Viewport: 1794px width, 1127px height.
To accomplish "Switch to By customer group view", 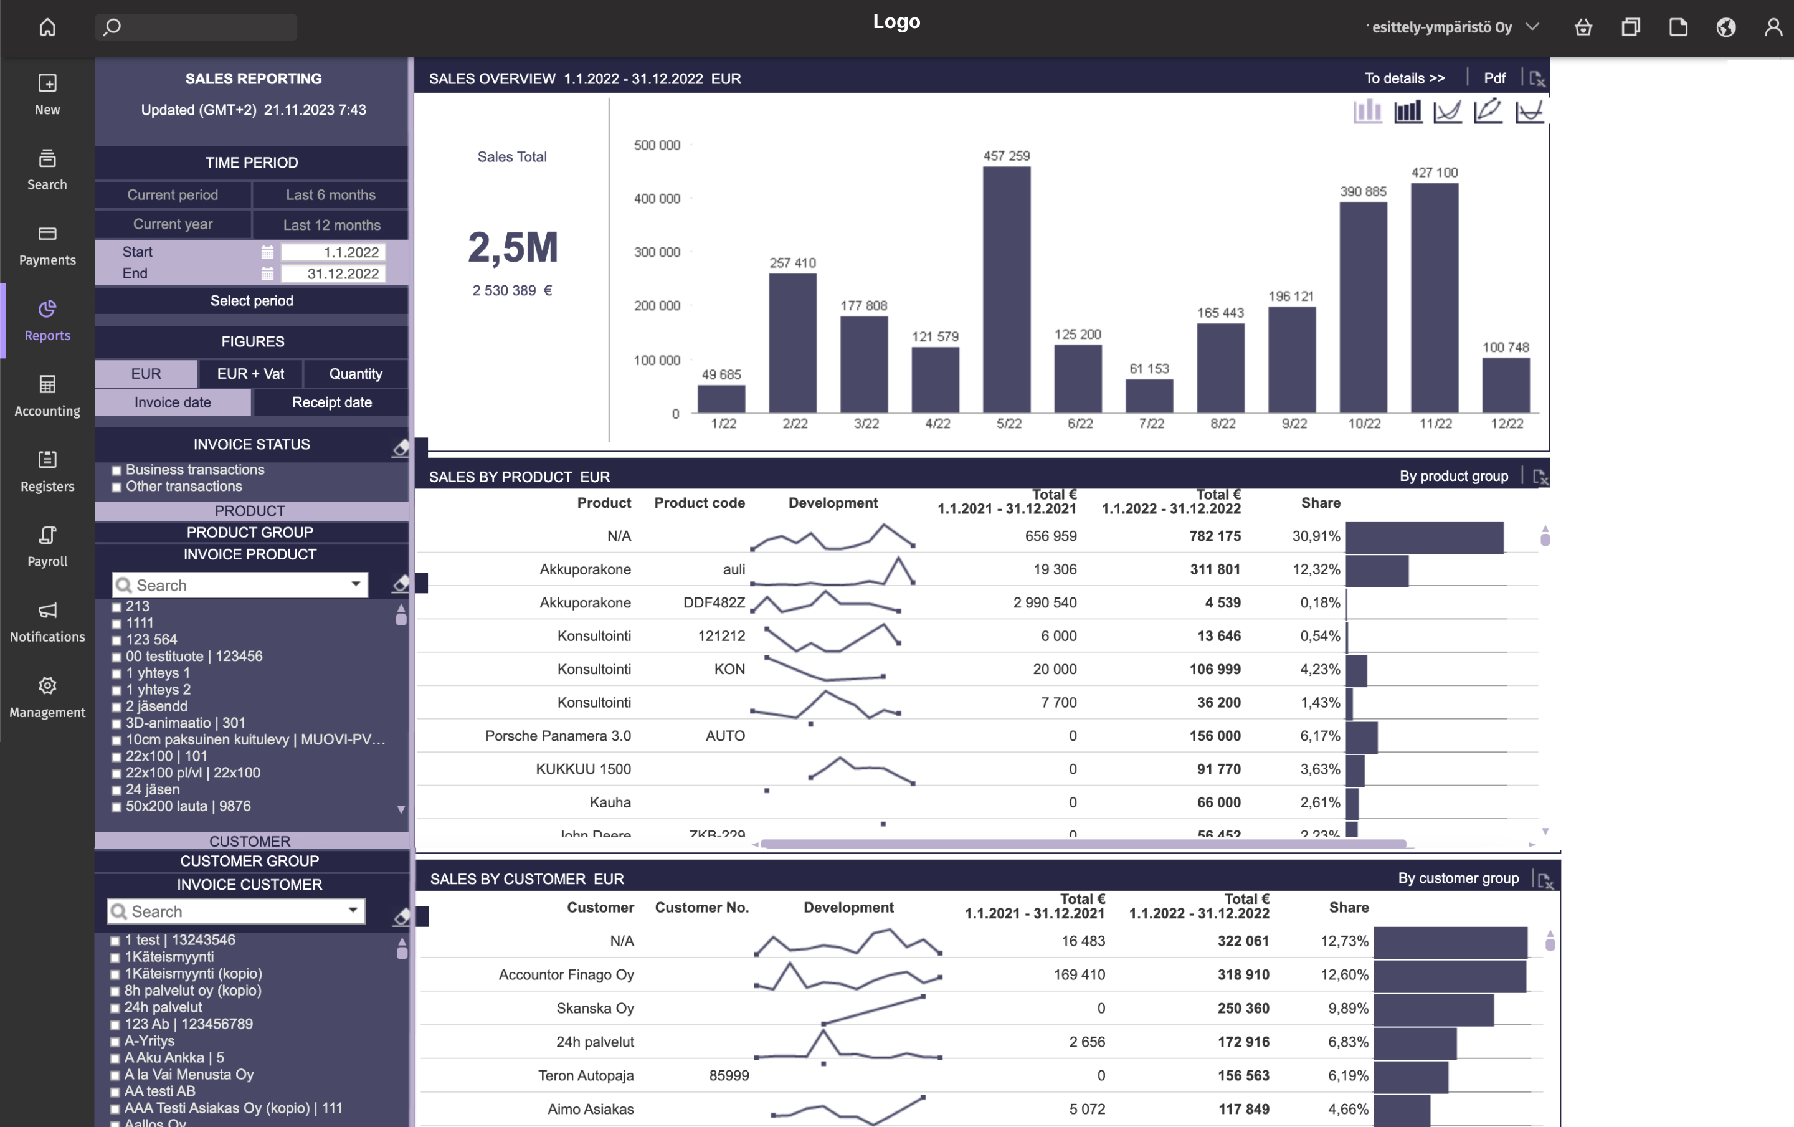I will coord(1458,878).
